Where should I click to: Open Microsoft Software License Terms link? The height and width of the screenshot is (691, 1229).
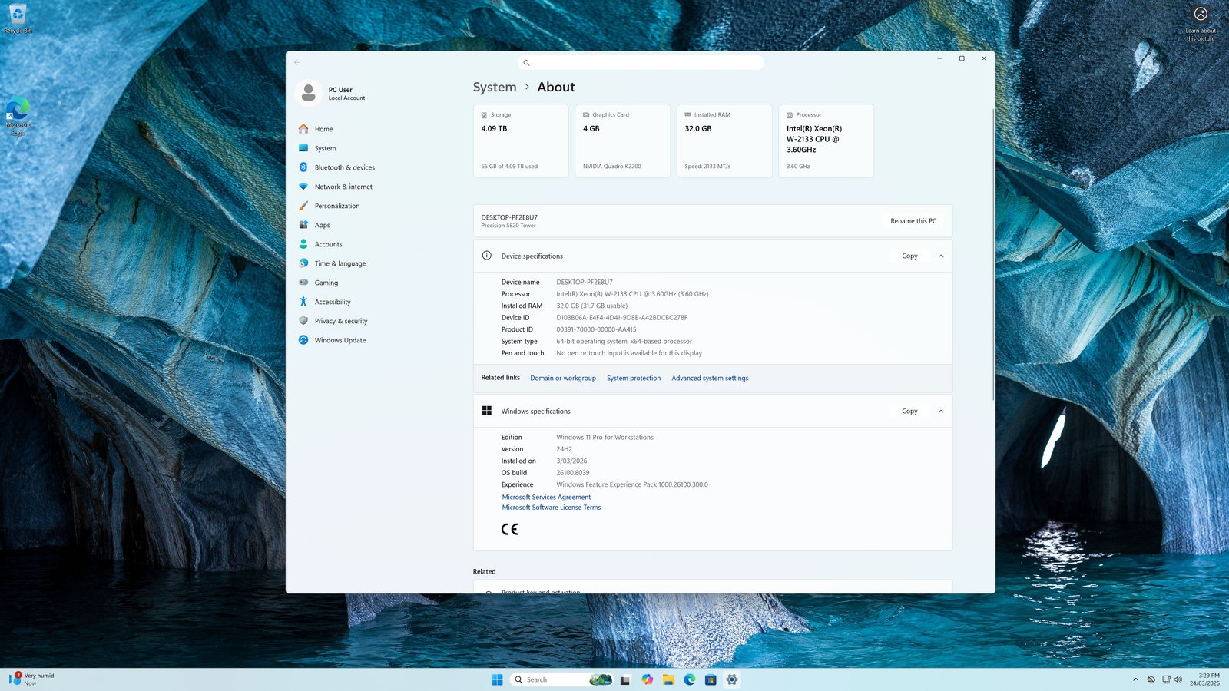(552, 508)
